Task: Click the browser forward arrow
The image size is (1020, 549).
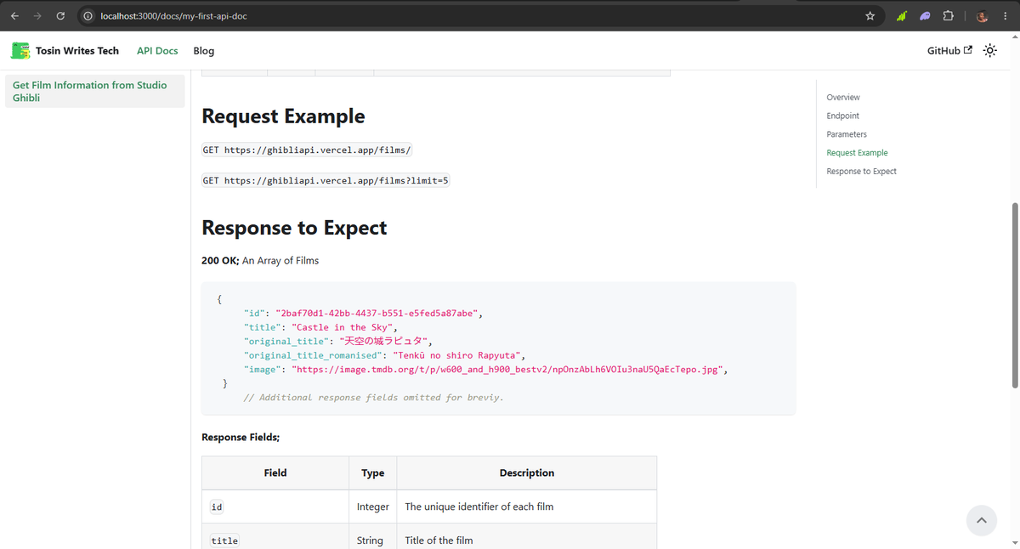Action: coord(37,15)
